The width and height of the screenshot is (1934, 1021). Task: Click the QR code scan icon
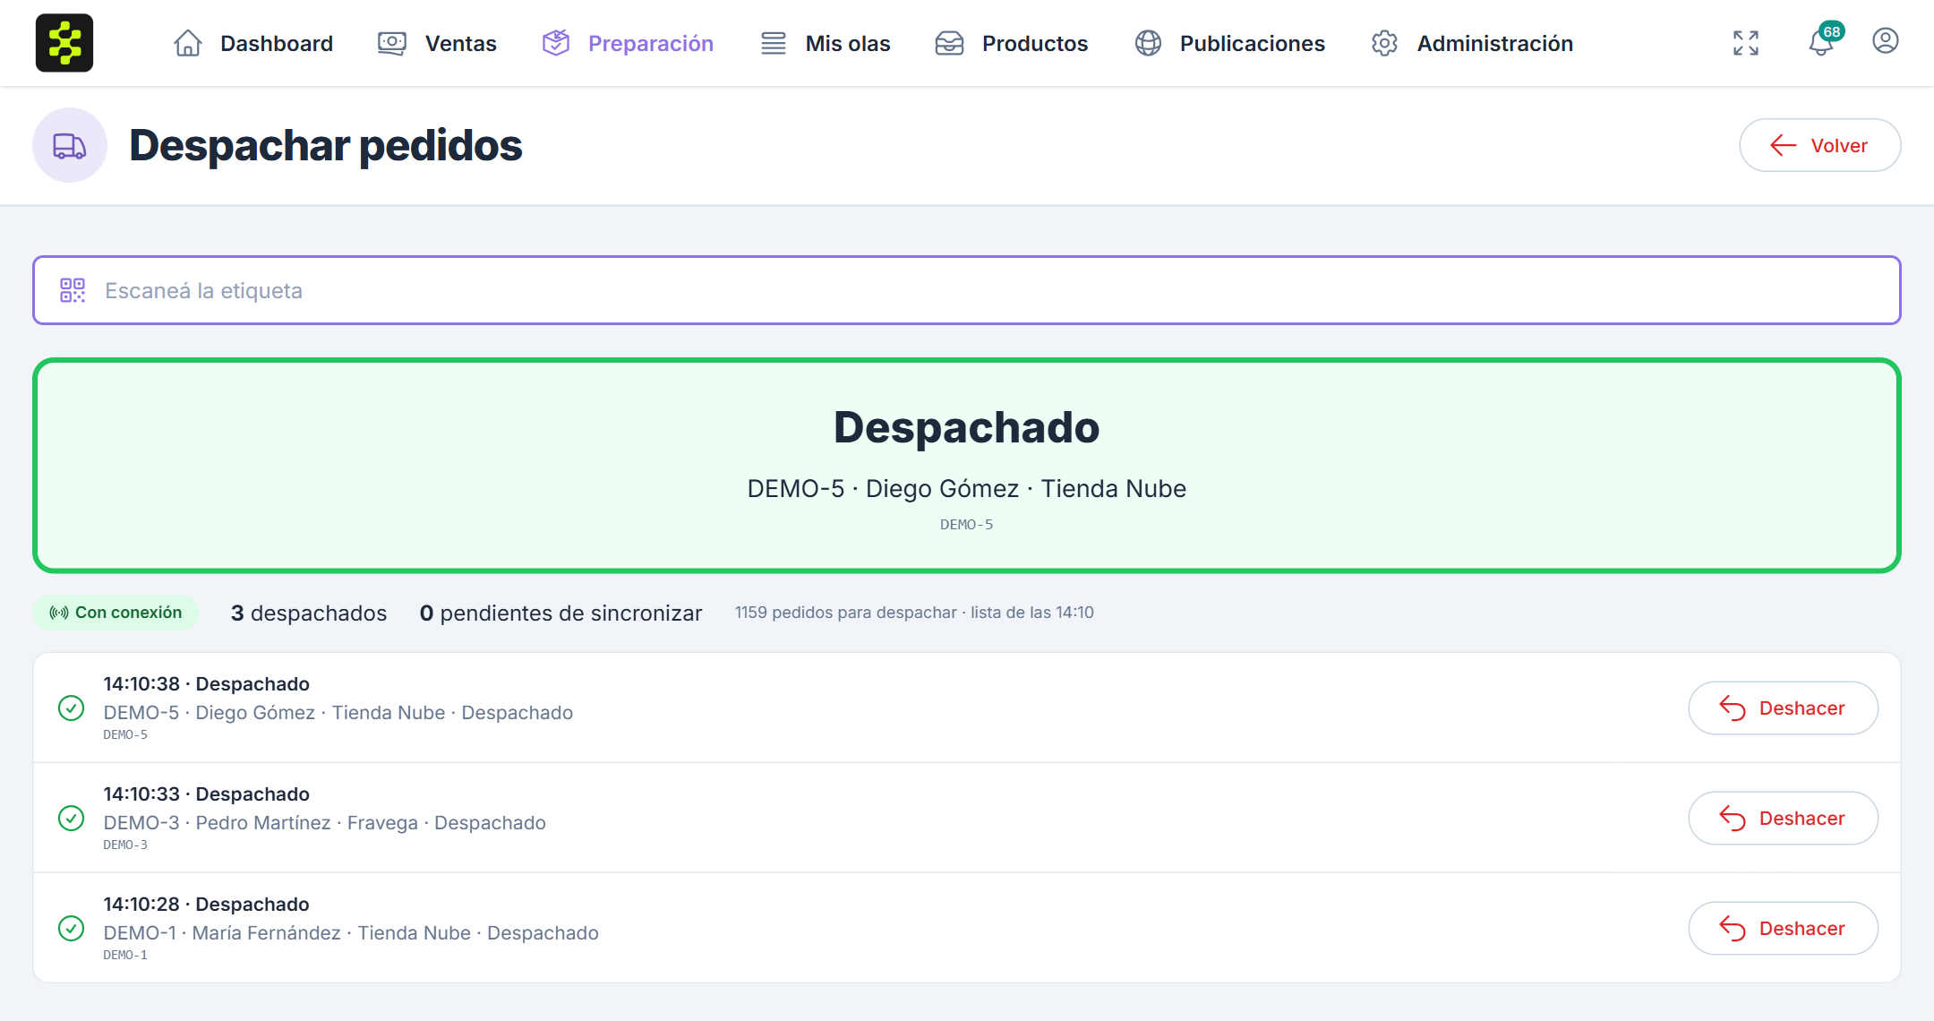point(73,290)
